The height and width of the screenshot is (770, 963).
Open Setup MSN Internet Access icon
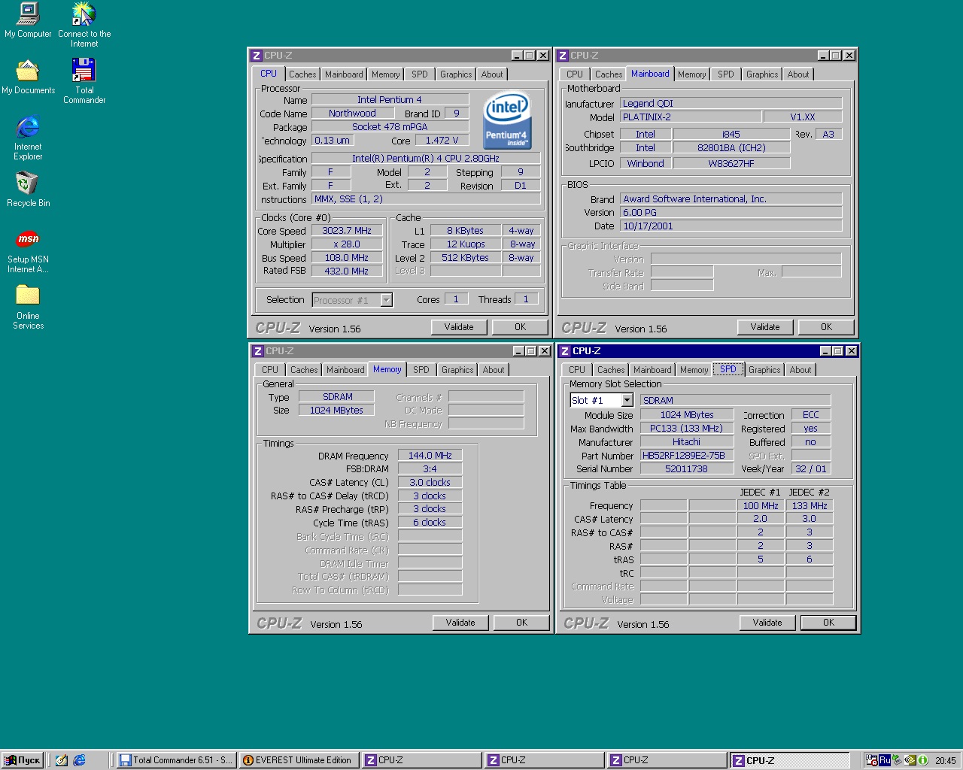[28, 240]
